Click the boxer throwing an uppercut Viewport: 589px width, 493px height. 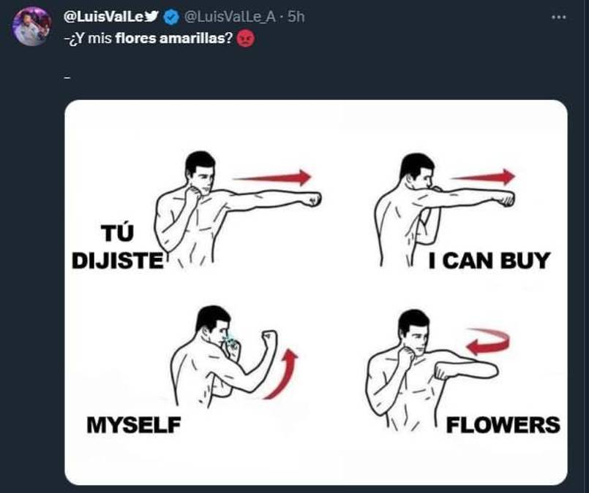tap(220, 356)
